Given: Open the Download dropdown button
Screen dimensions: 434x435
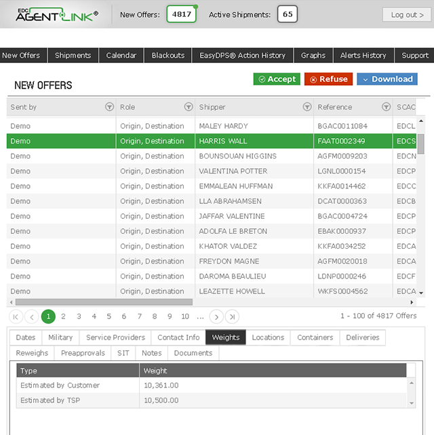Looking at the screenshot, I should 387,79.
